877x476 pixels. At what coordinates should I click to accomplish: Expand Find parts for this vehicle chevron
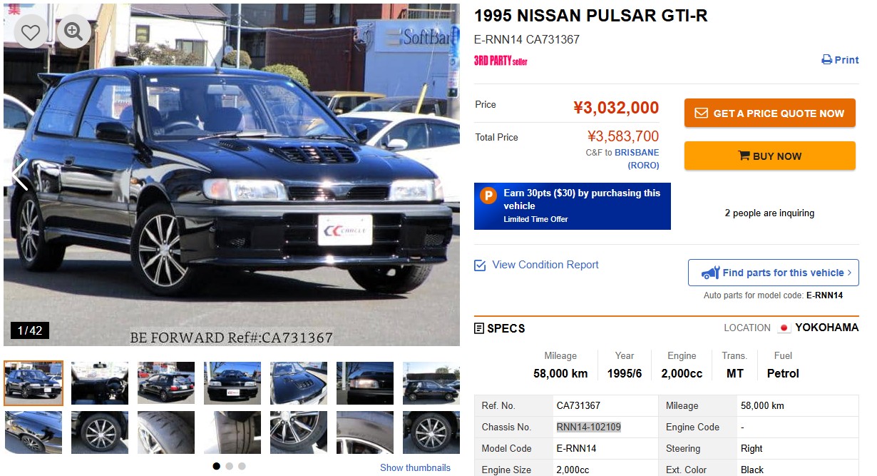coord(849,273)
